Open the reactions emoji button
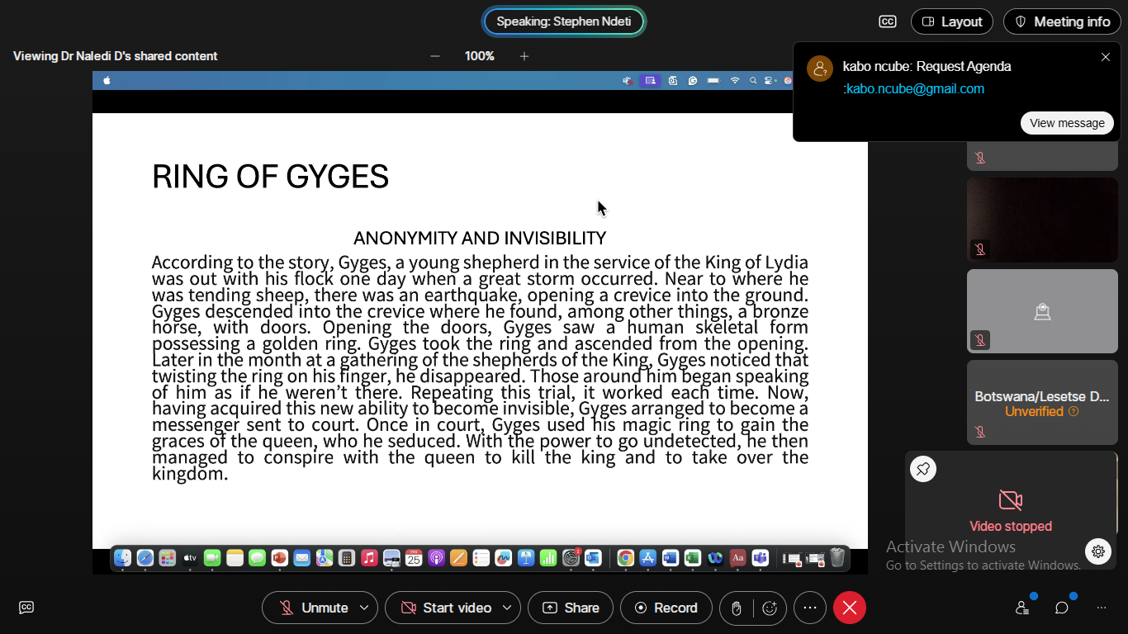Screen dimensions: 1128x634 pos(770,608)
